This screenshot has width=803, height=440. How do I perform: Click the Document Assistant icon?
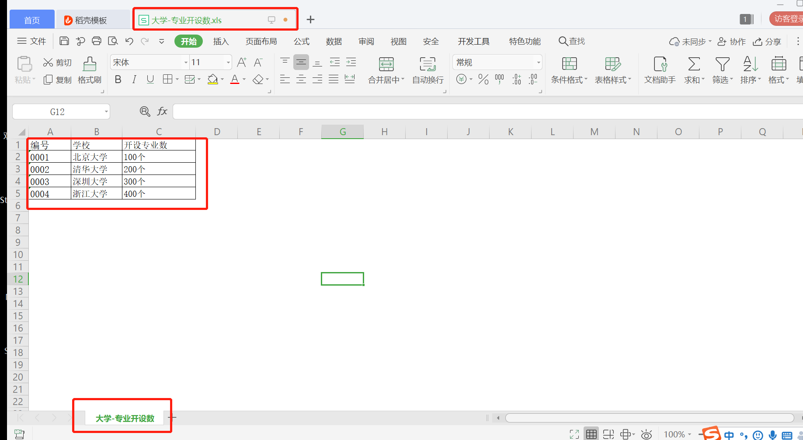(x=660, y=64)
